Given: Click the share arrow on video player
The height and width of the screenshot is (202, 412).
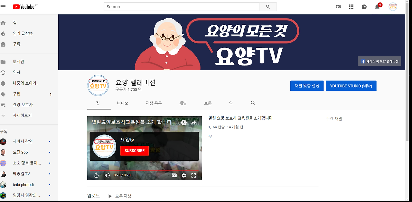Looking at the screenshot, I should [x=194, y=123].
